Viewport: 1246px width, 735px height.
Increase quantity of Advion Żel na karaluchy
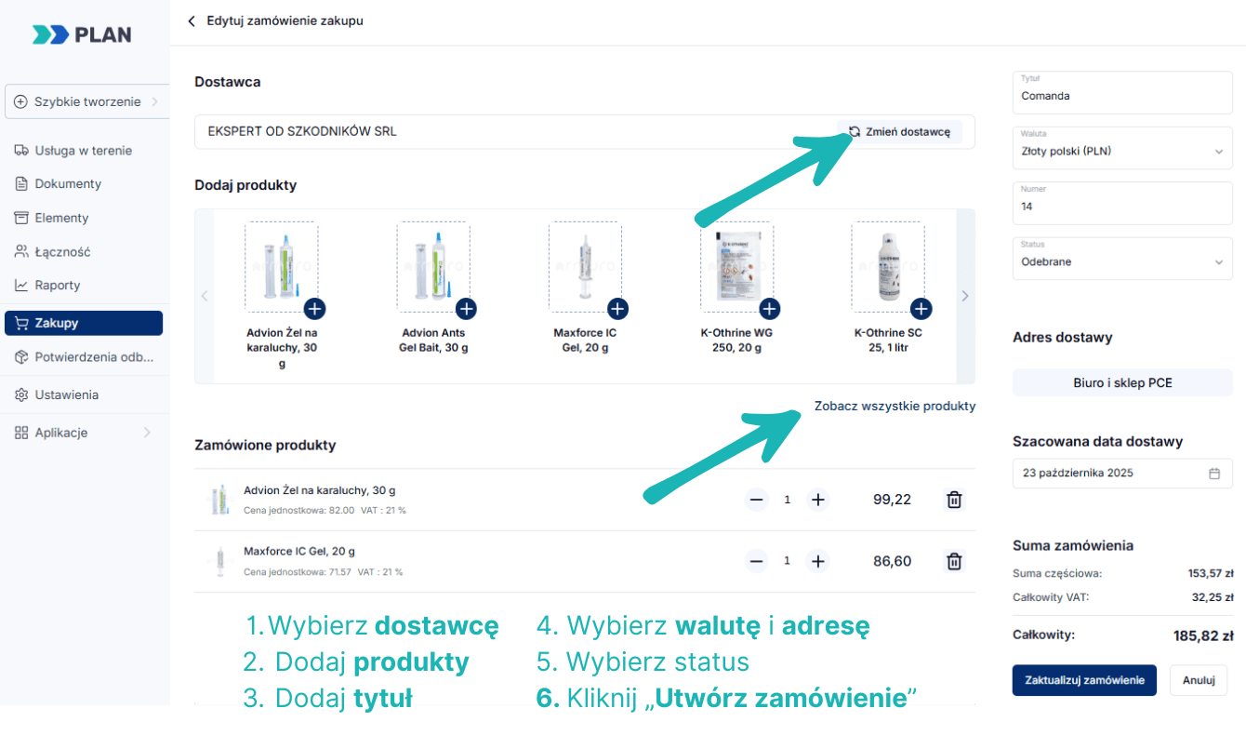[x=817, y=500]
